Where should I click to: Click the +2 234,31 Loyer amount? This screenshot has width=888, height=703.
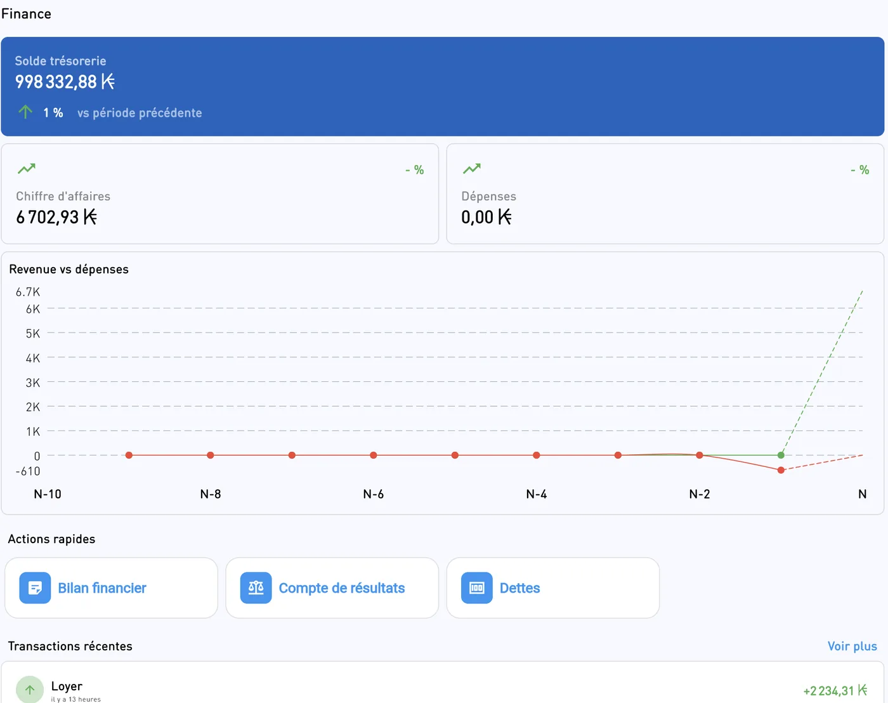coord(835,690)
